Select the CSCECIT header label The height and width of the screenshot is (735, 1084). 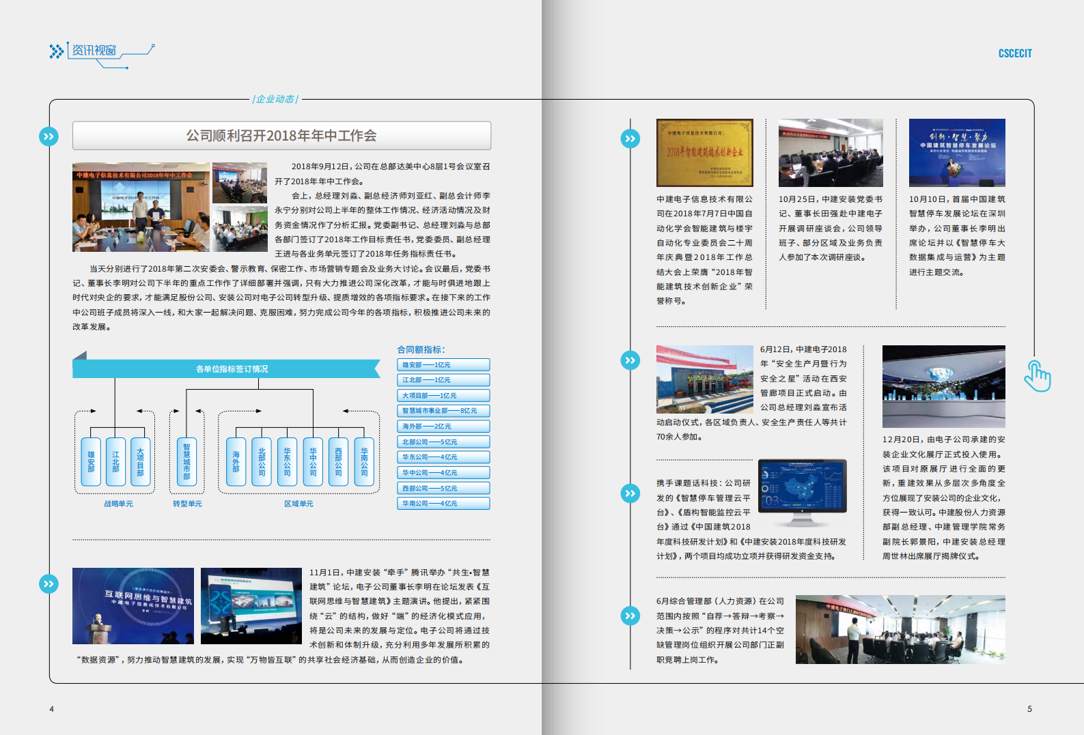pyautogui.click(x=1015, y=53)
